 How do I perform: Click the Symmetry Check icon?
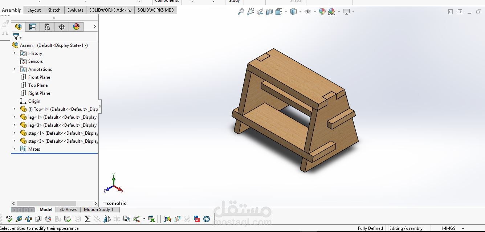click(107, 219)
